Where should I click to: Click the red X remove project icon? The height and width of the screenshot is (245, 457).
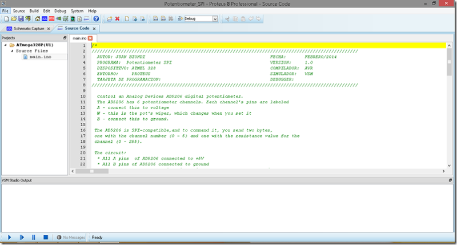tap(117, 19)
